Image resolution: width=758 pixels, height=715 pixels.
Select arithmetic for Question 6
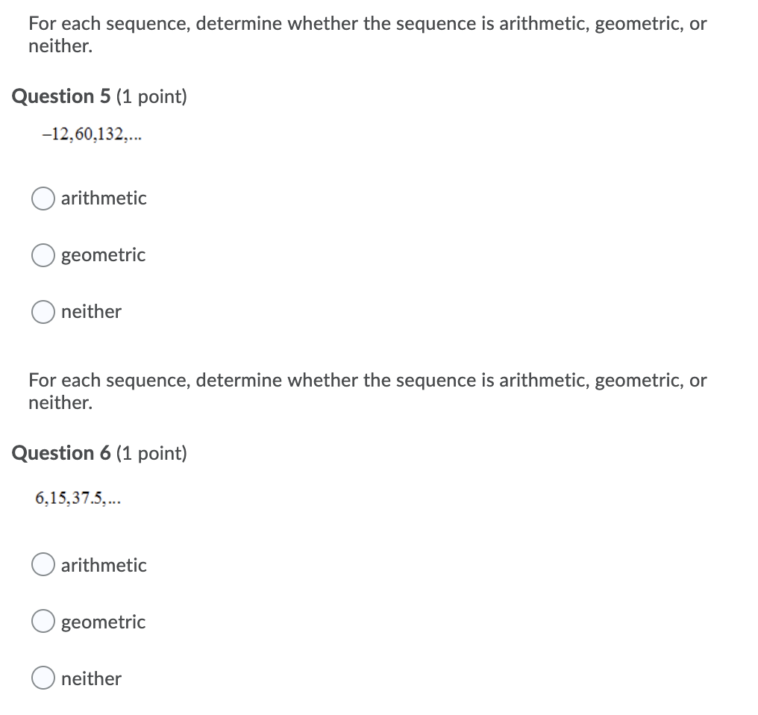click(43, 565)
